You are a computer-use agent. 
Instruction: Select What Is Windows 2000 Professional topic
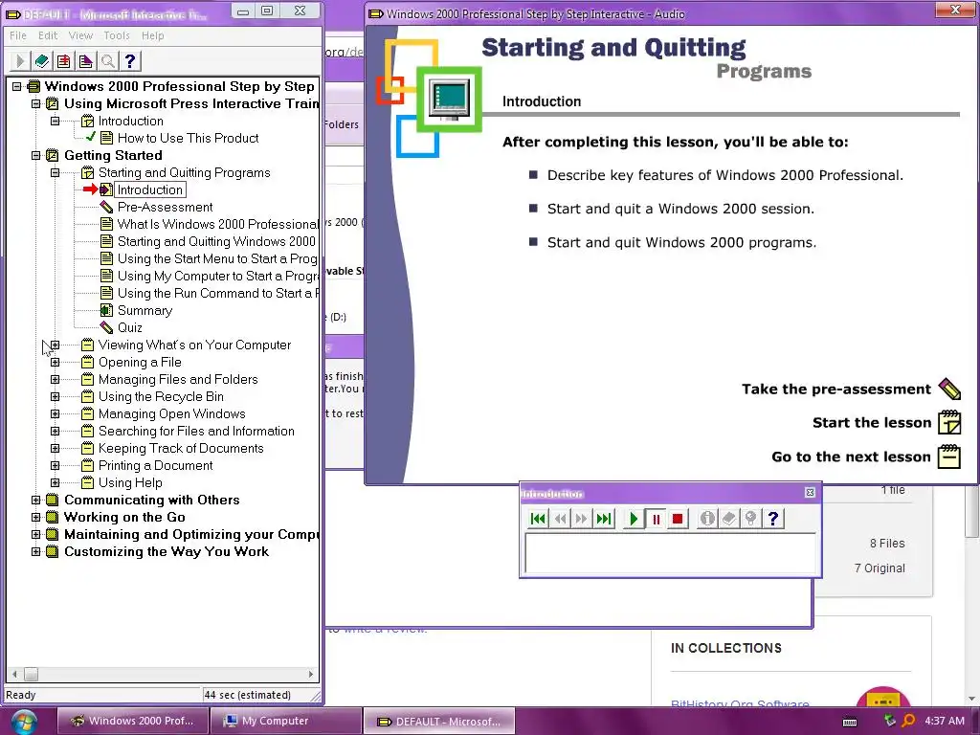(217, 224)
